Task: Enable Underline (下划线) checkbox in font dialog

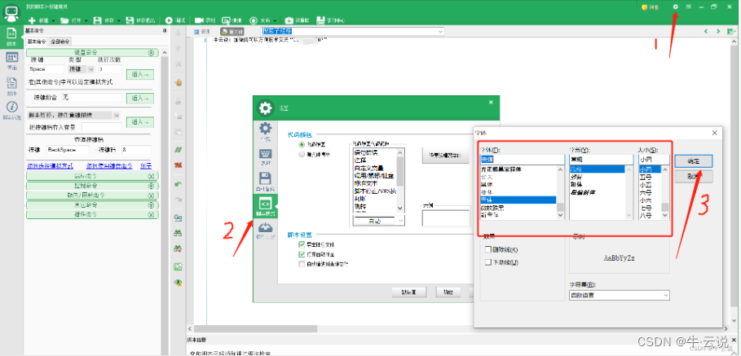Action: [x=488, y=262]
